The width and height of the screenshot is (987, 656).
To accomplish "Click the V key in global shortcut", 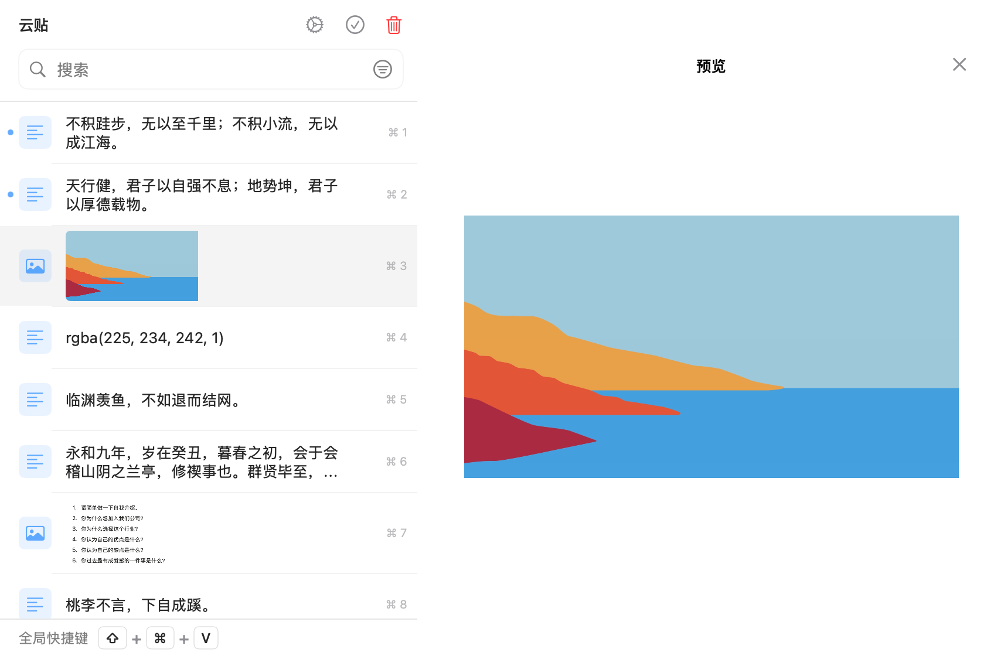I will click(x=206, y=638).
